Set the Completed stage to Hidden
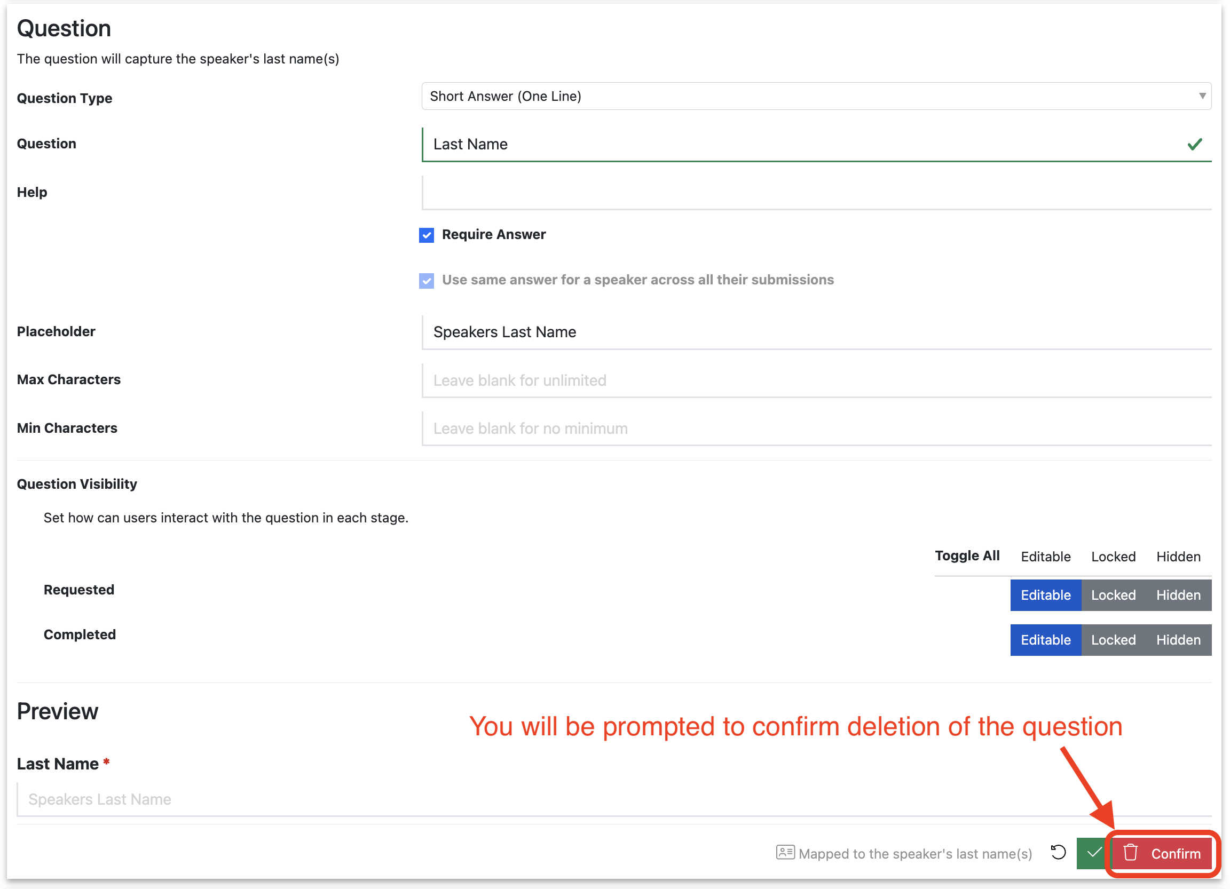Screen dimensions: 1230x889 point(1178,640)
